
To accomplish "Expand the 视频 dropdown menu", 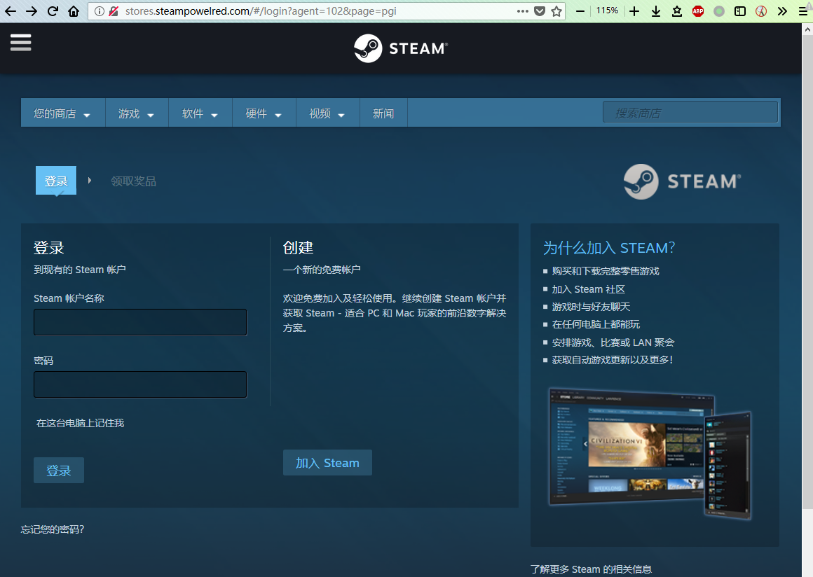I will [328, 113].
